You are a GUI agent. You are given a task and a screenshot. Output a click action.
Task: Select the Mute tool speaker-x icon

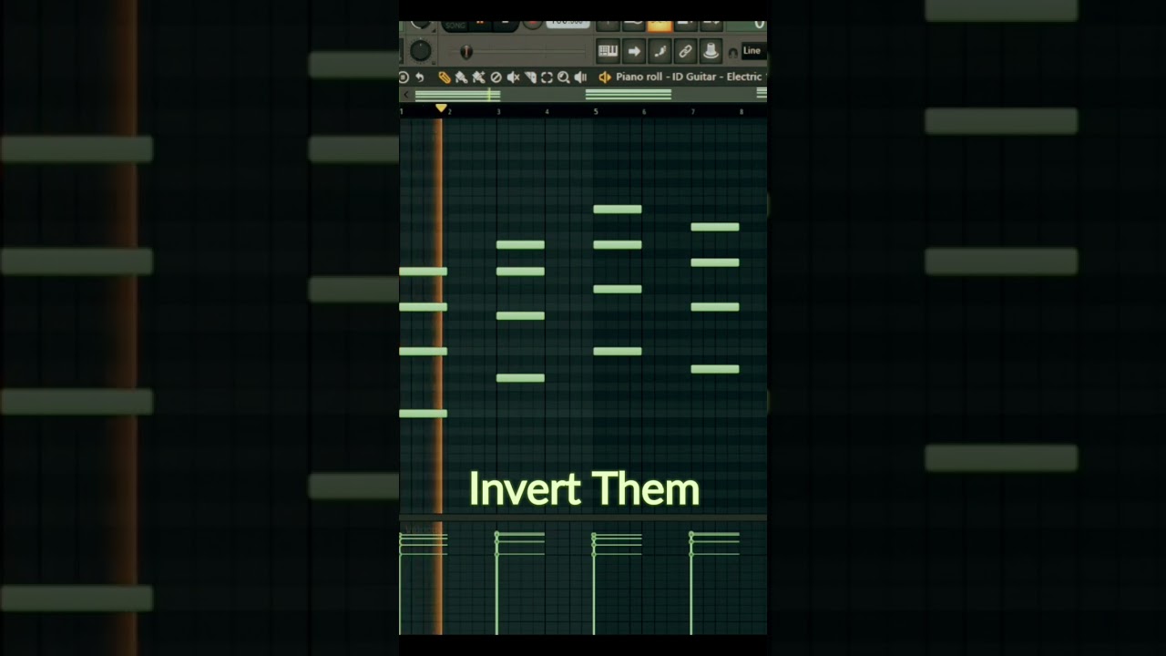coord(514,77)
